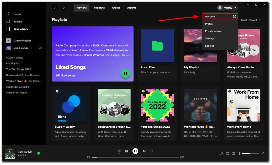Open the Workout Hype playlist cover

(x=200, y=105)
